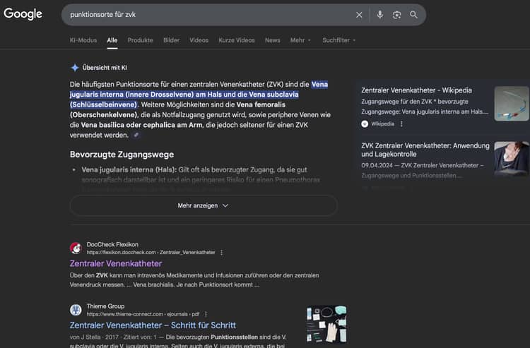The image size is (530, 348).
Task: Click the Google logo
Action: click(x=23, y=14)
